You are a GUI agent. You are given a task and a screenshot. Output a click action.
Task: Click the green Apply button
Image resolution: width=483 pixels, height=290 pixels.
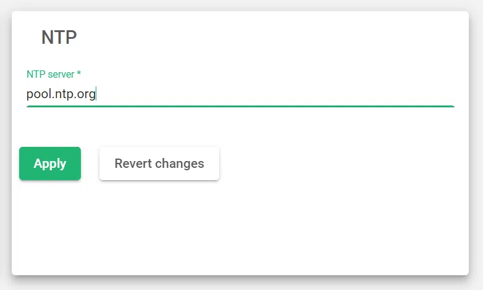click(x=50, y=164)
